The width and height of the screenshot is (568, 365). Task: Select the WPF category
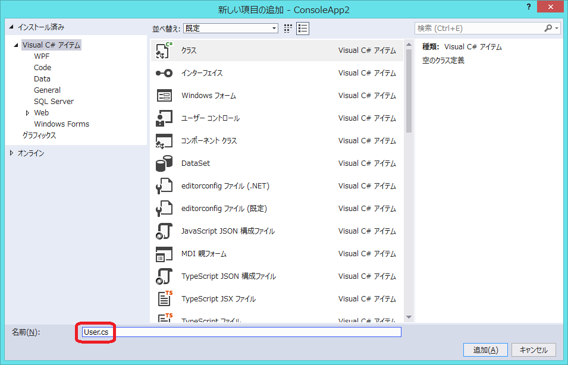coord(42,56)
